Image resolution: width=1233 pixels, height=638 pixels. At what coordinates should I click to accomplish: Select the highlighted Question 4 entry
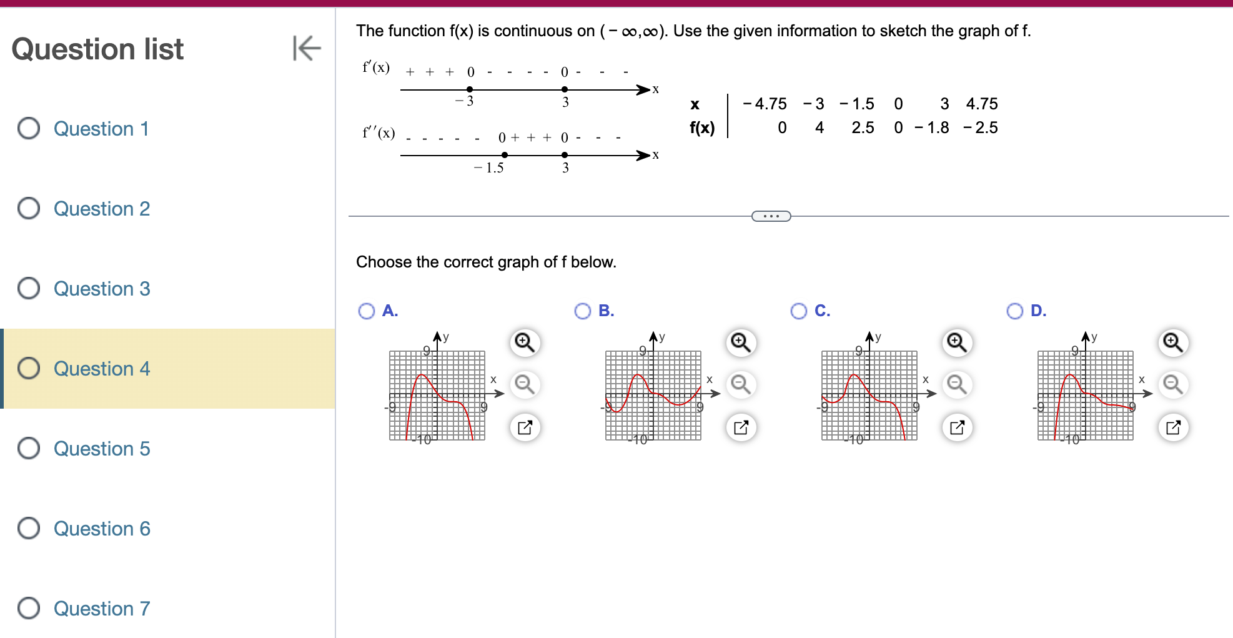[101, 369]
